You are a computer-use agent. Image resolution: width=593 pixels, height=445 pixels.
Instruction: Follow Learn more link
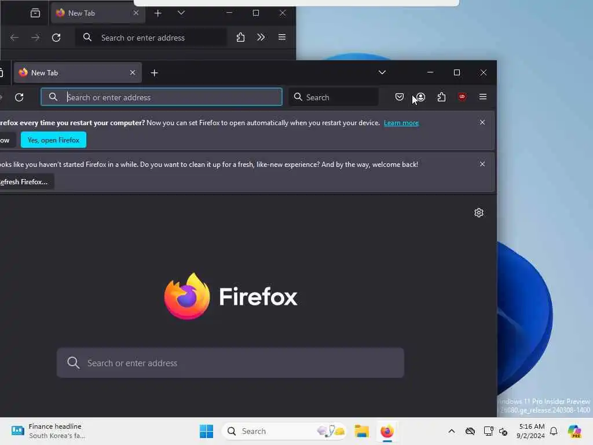tap(401, 123)
